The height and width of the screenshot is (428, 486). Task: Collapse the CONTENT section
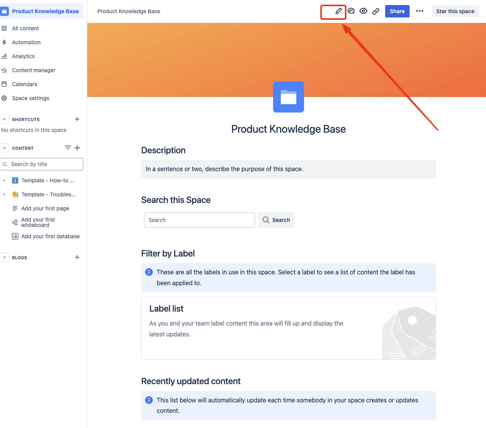coord(4,148)
